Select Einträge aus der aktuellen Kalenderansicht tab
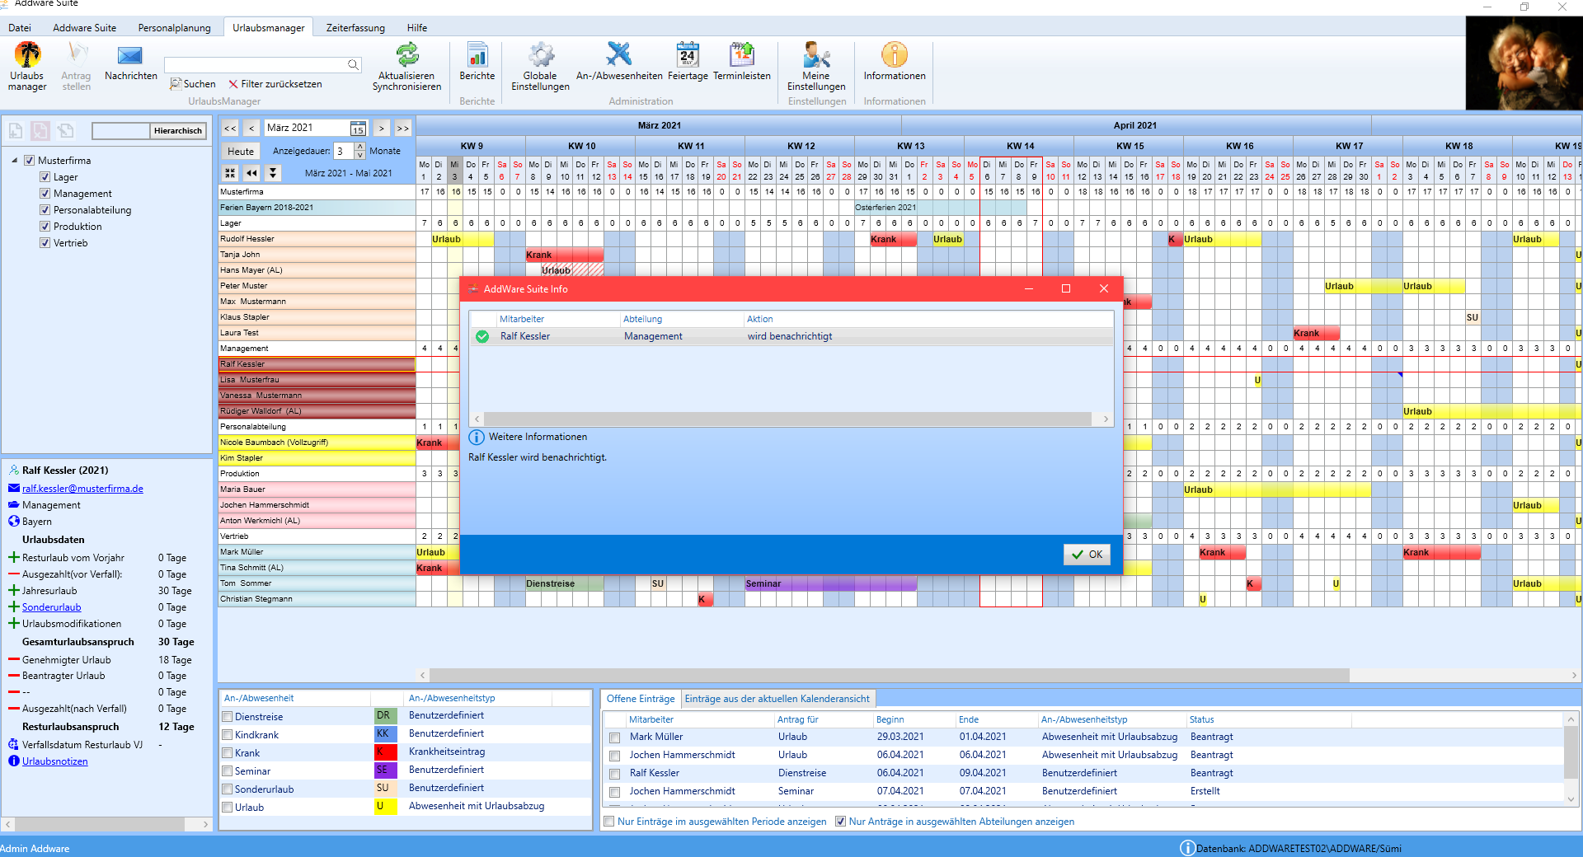 pyautogui.click(x=777, y=699)
